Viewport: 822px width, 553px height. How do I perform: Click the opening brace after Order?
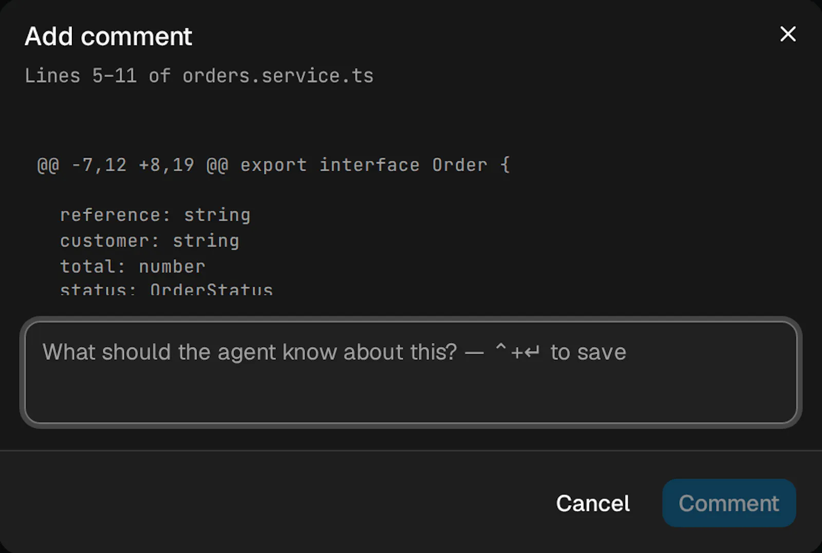pyautogui.click(x=505, y=165)
